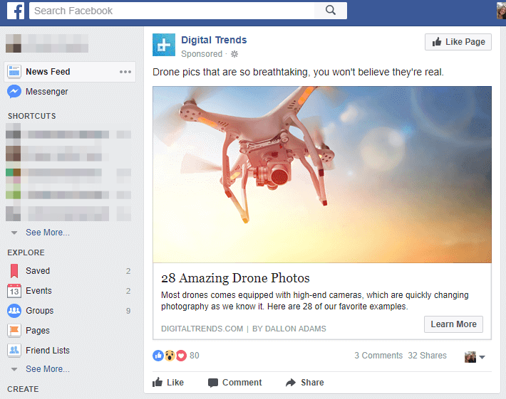Click DIGITALTRENDS.COM source text
506x399 pixels.
pyautogui.click(x=202, y=329)
